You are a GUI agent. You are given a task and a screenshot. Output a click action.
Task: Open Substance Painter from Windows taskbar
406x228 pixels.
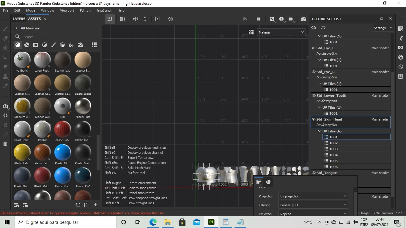pos(211,222)
